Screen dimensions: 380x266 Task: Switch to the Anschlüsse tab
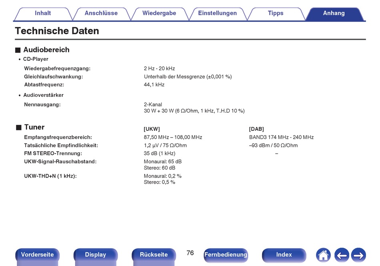101,14
